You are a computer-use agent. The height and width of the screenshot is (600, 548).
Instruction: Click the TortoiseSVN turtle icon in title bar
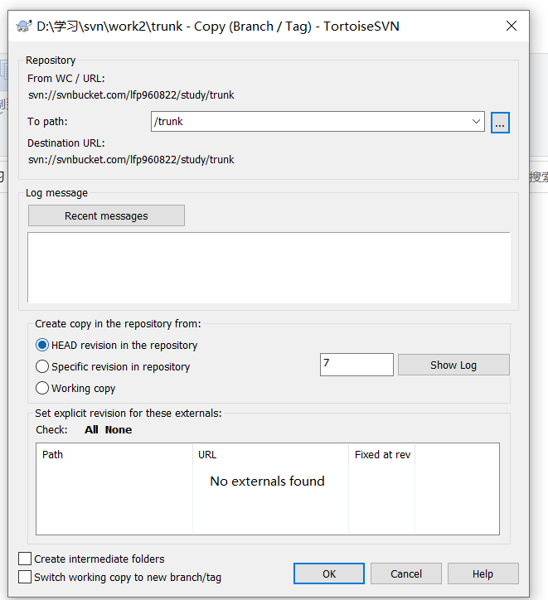24,26
